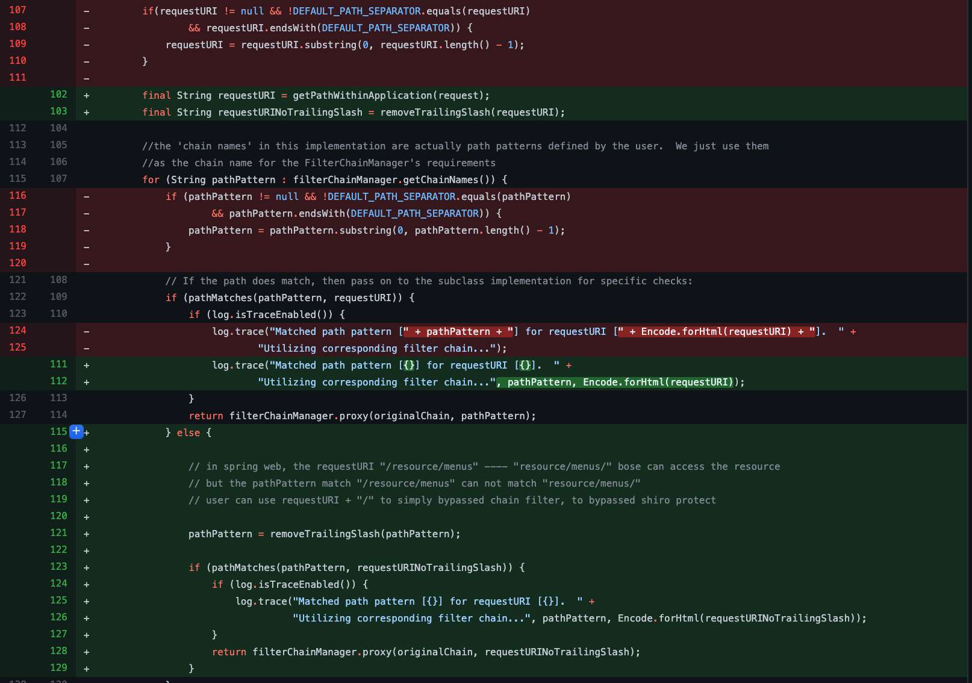Select added line number 102

58,95
